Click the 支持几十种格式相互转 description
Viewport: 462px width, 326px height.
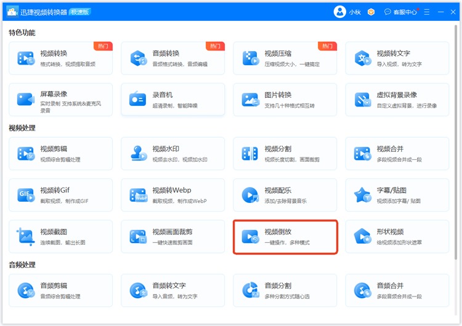[x=290, y=106]
